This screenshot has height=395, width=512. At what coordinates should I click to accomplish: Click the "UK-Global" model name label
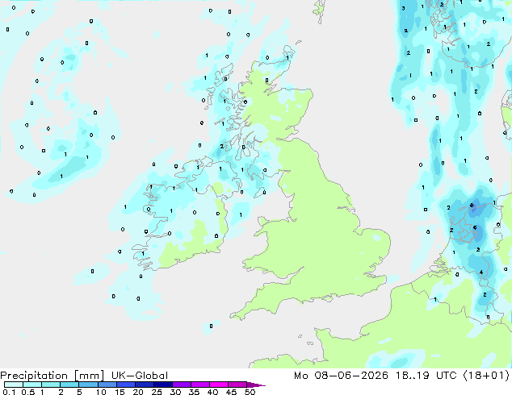click(140, 376)
